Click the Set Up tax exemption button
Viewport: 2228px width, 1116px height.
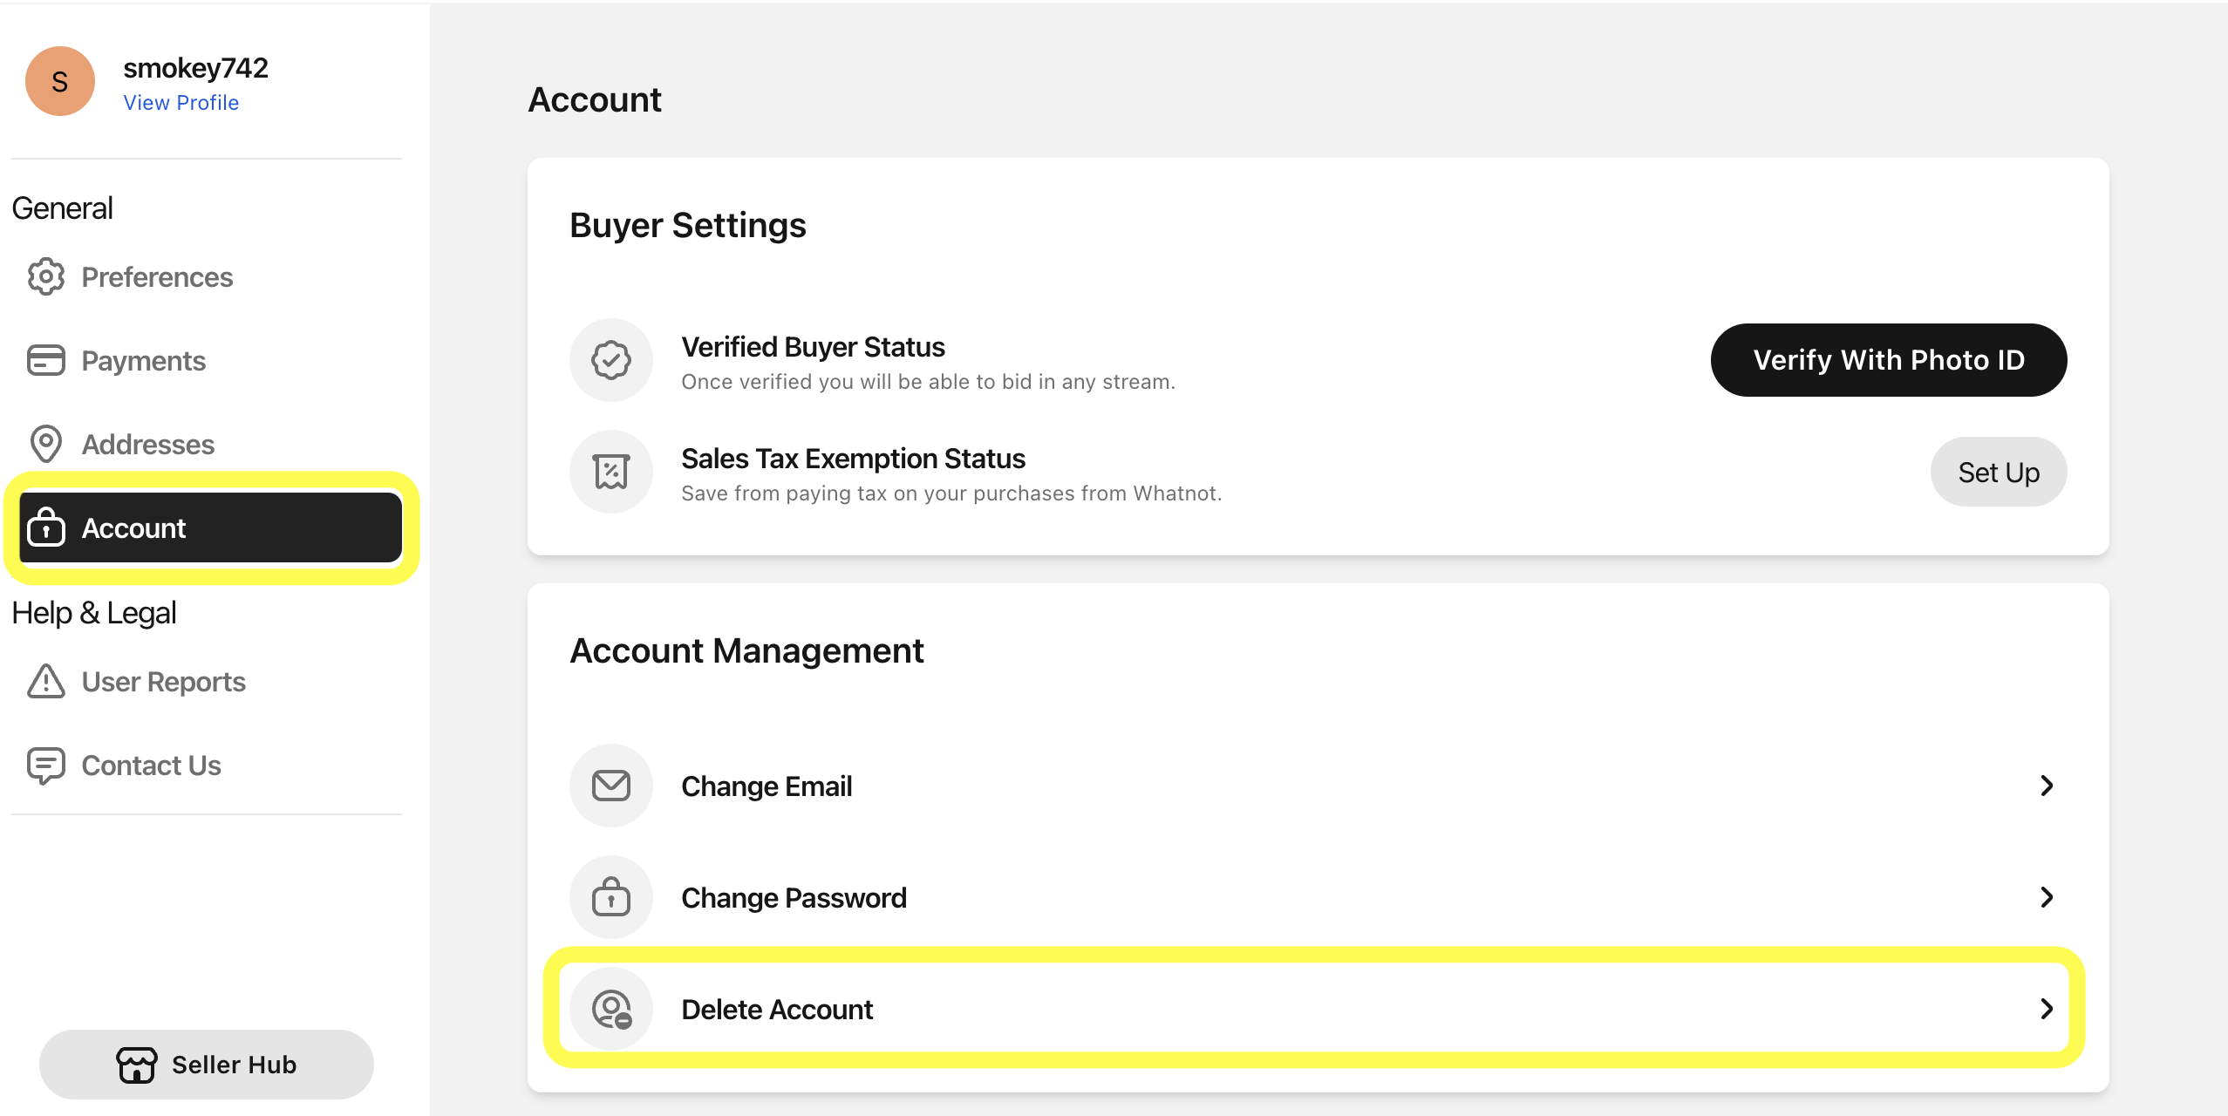(x=1998, y=473)
